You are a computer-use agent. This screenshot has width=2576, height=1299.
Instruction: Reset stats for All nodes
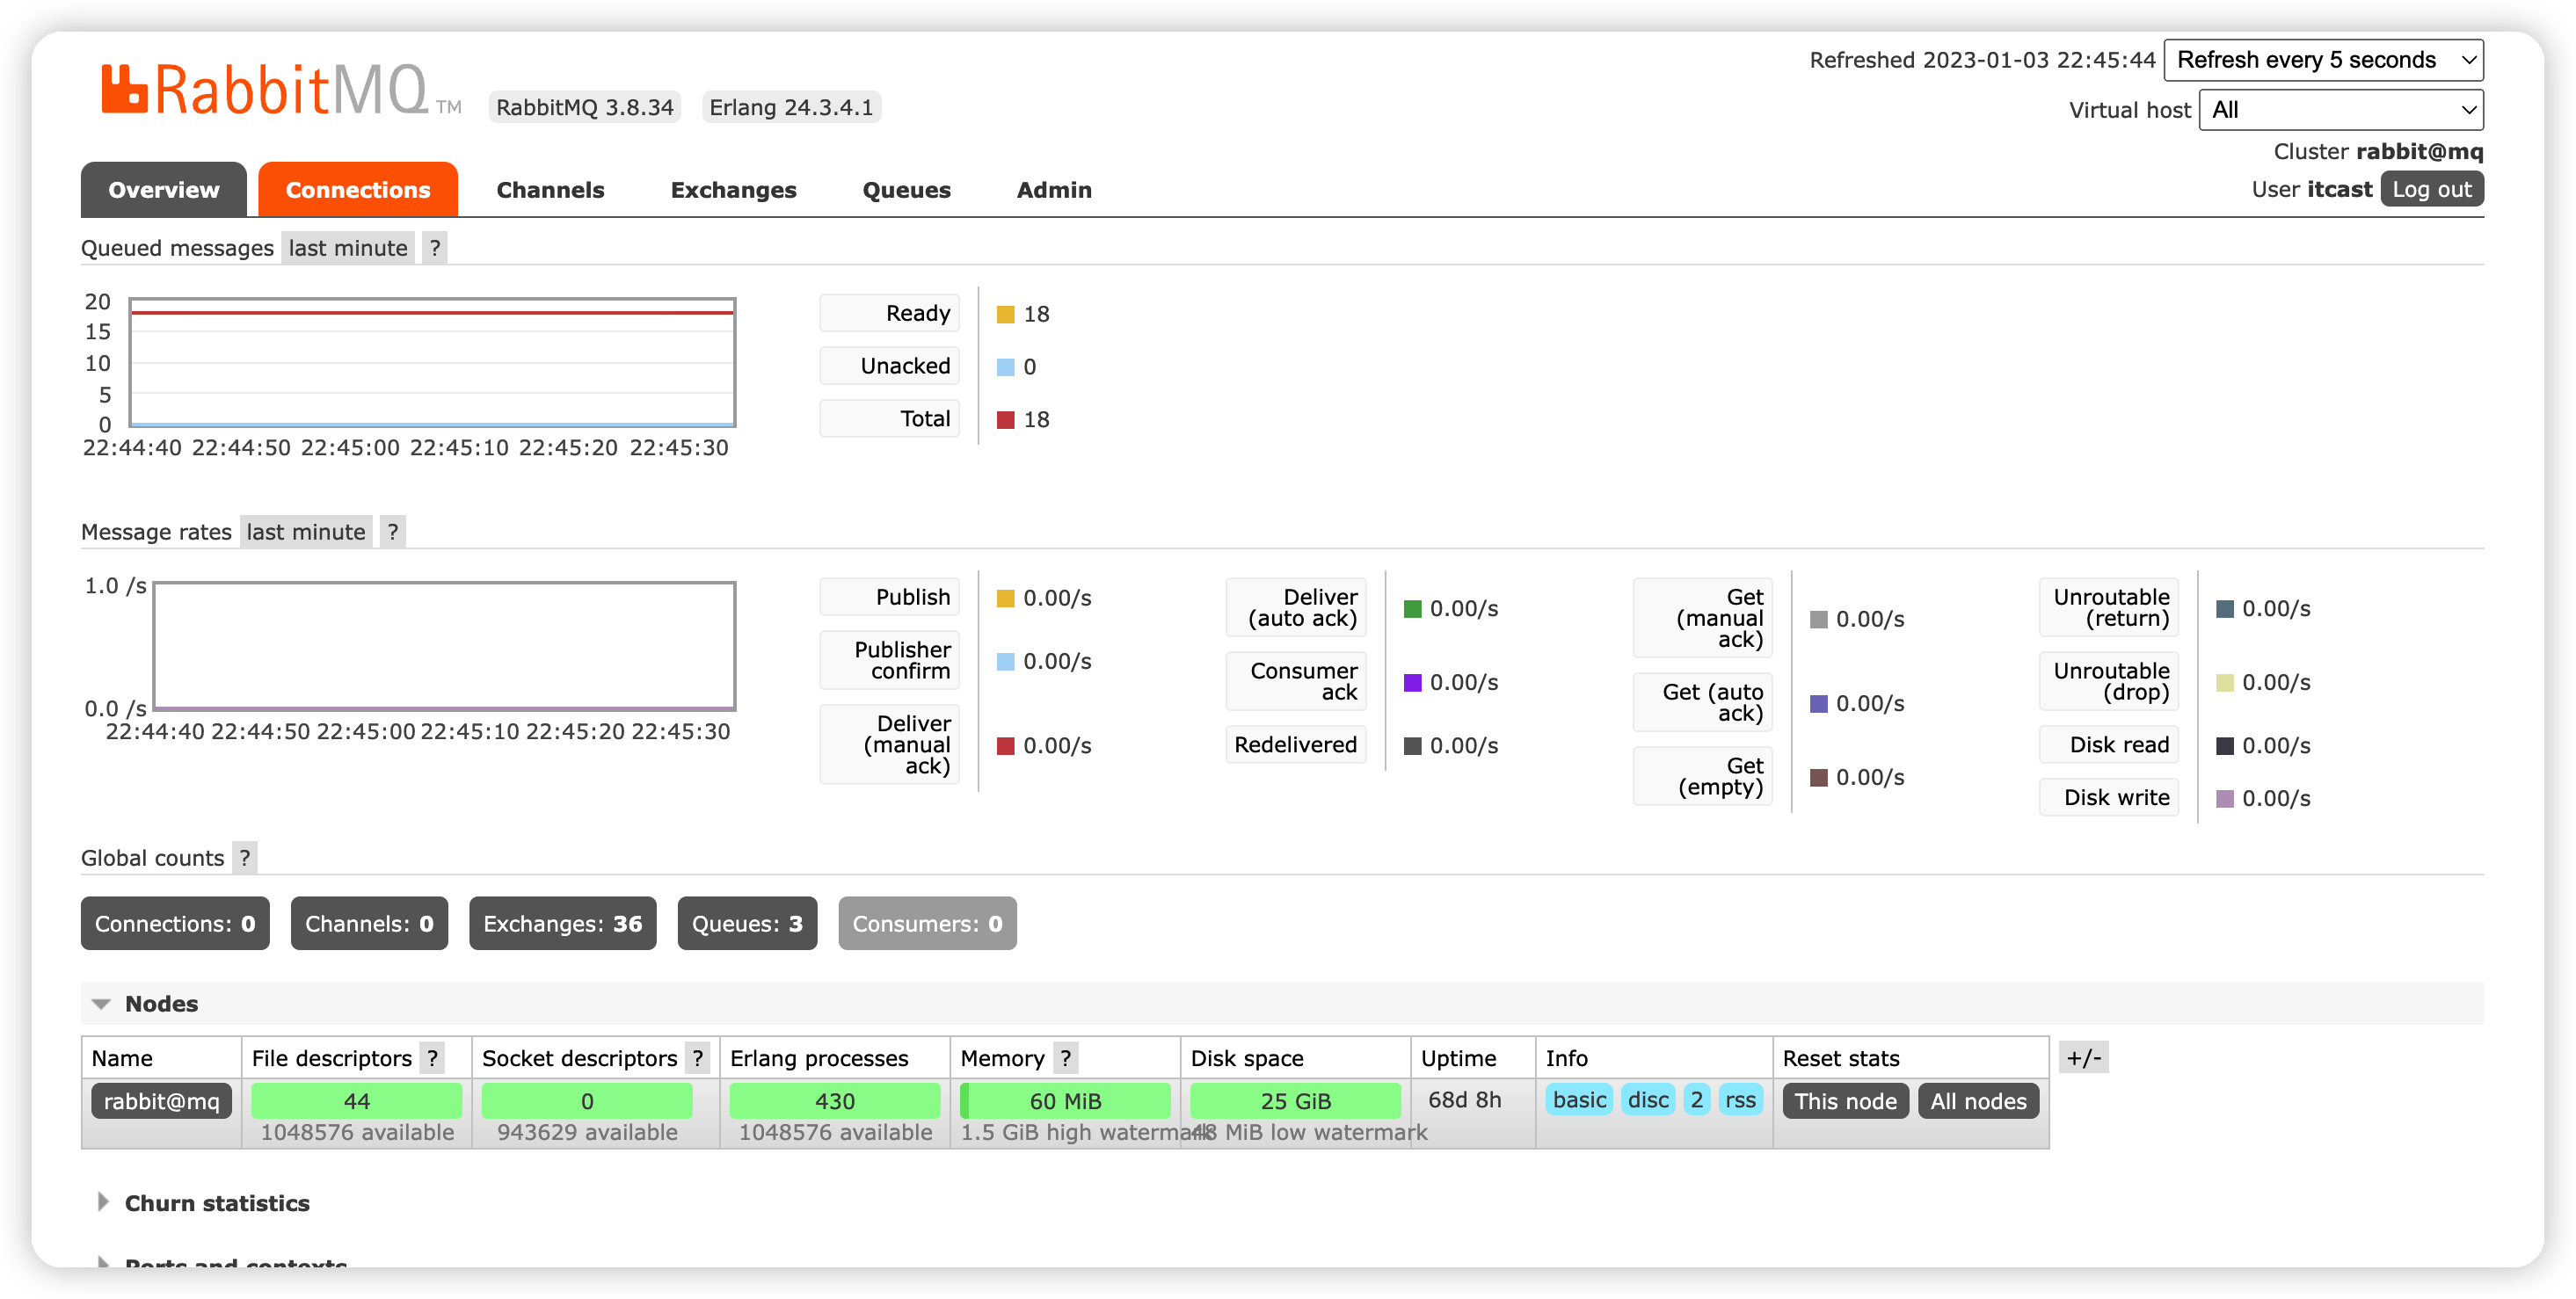point(1978,1101)
